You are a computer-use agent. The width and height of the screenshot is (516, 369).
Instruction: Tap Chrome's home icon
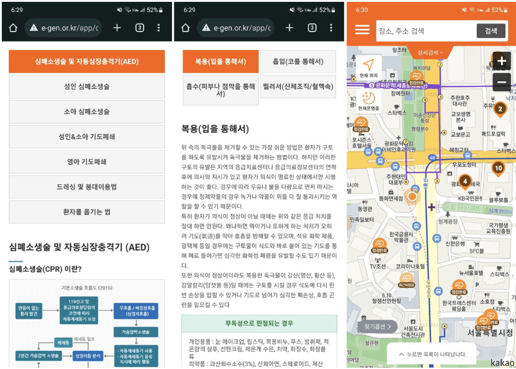tap(11, 28)
